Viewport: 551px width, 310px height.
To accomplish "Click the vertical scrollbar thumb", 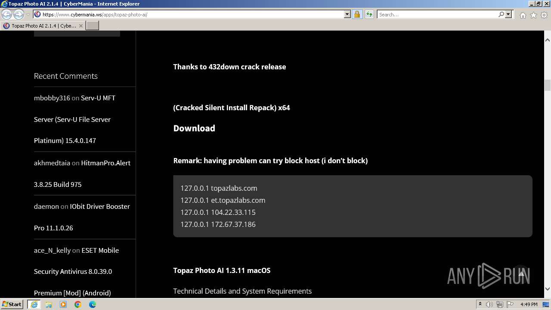I will (548, 85).
